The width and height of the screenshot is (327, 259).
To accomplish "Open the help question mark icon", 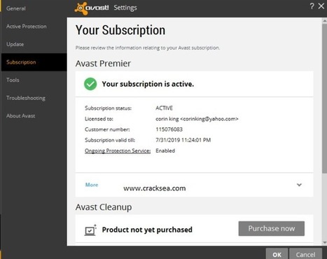I will (312, 6).
